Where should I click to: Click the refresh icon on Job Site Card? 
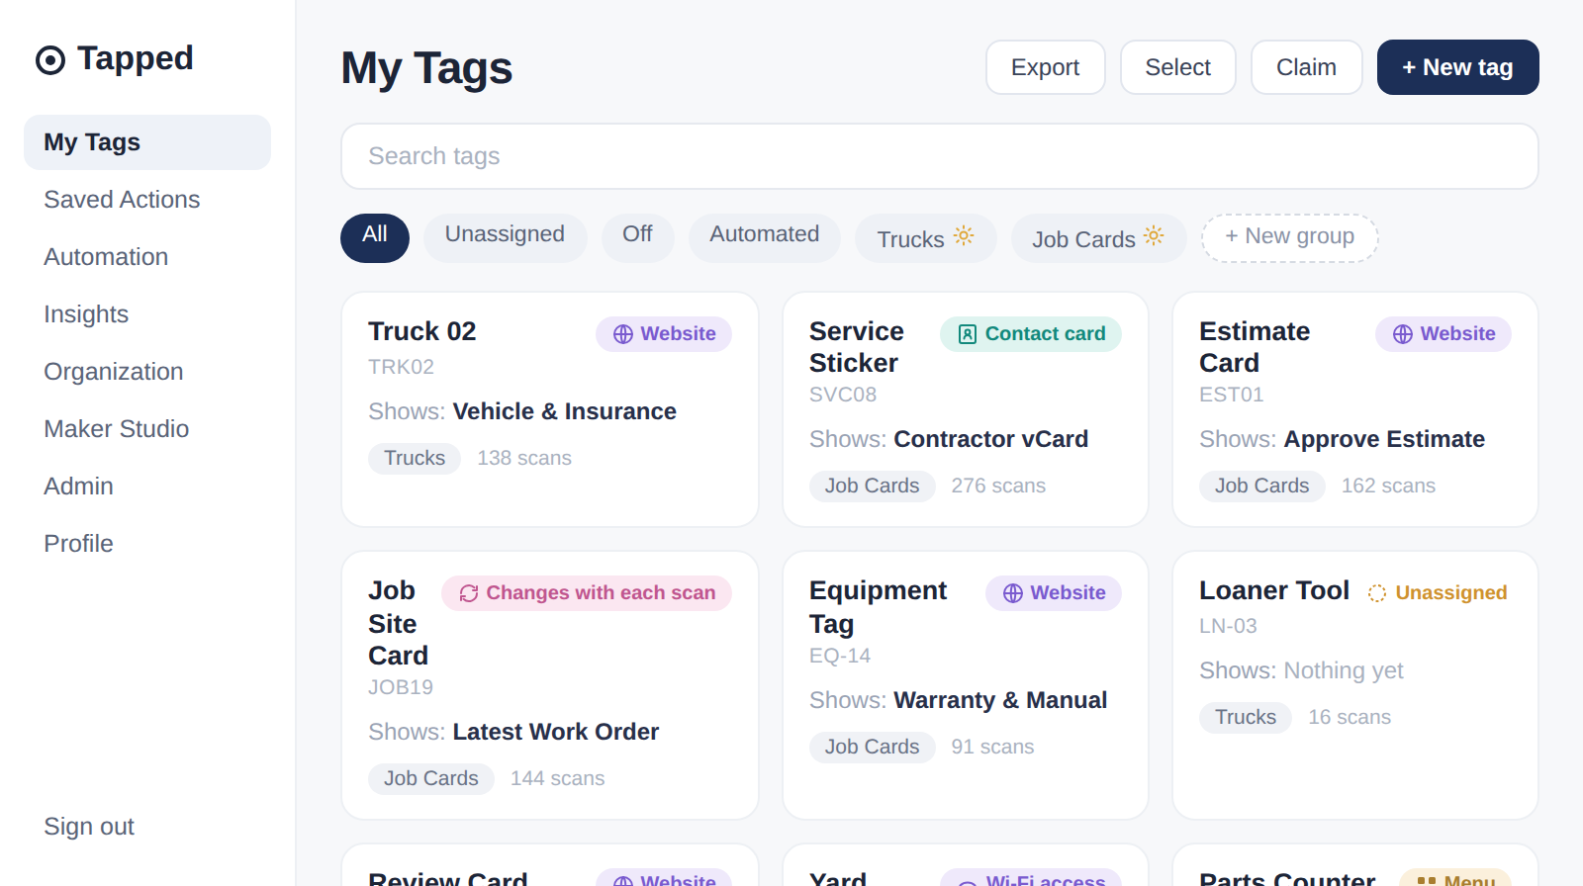(x=469, y=593)
